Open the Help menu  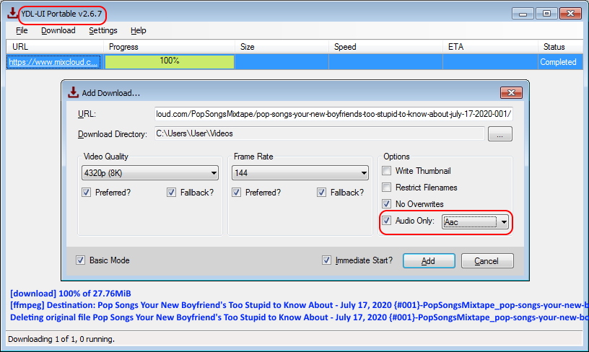[139, 30]
